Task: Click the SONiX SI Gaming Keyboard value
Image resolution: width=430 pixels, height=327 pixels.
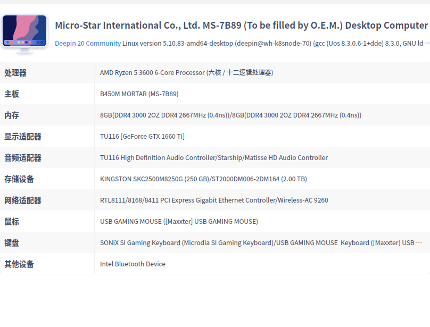Action: (x=261, y=243)
